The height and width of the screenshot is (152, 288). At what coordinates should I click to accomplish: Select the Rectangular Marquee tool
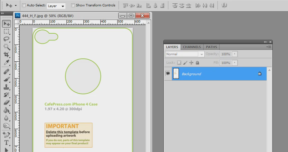tap(6, 31)
